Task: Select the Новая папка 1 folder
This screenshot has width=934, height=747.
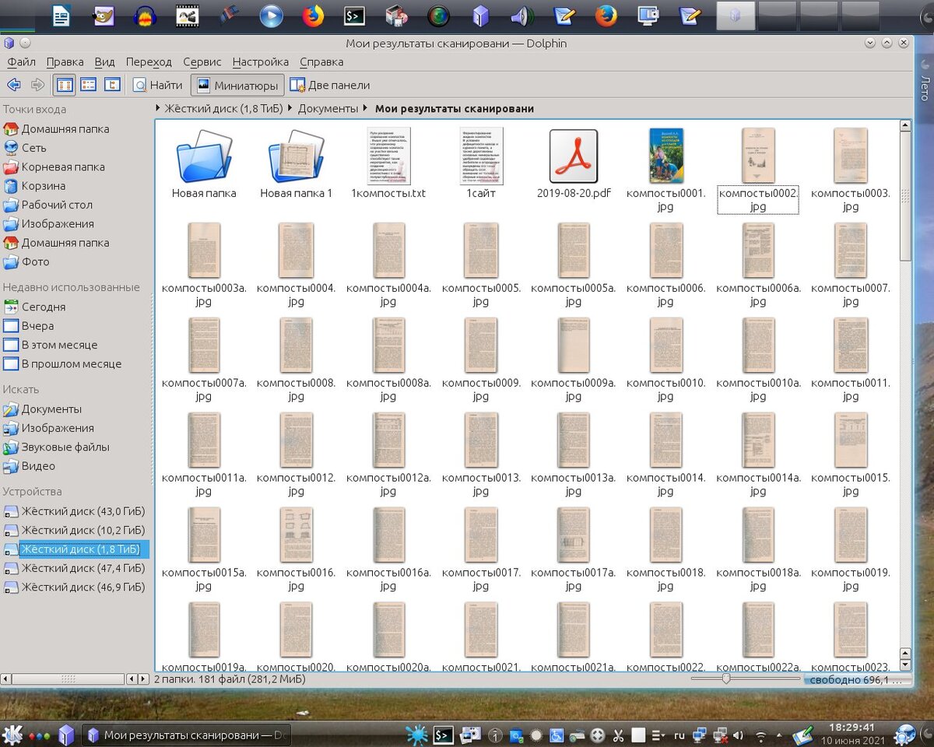Action: pos(296,163)
